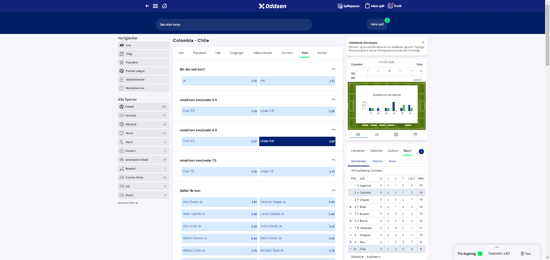
Task: Close the Veiledende informasjon notice
Action: click(423, 43)
